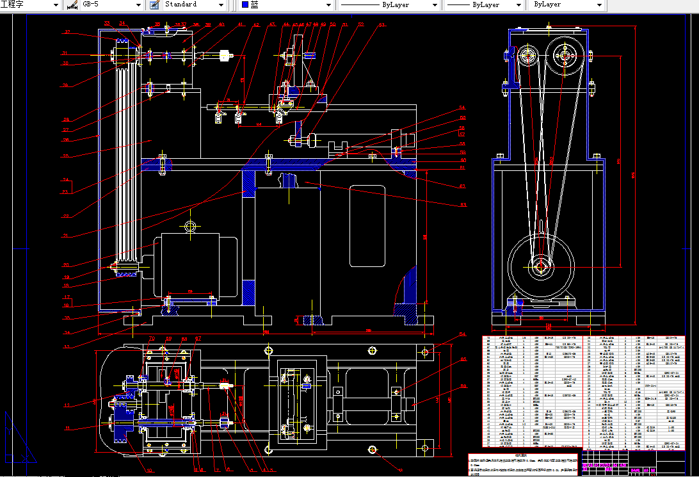Screen dimensions: 699x477
Task: Select part balloon number 11
Action: point(67,428)
